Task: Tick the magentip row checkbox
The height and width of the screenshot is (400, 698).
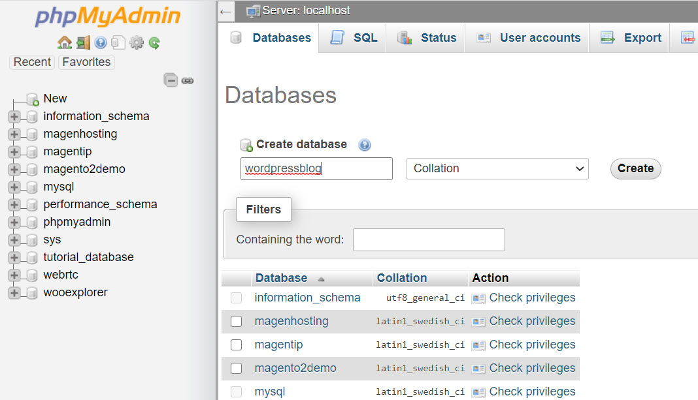Action: (x=237, y=345)
